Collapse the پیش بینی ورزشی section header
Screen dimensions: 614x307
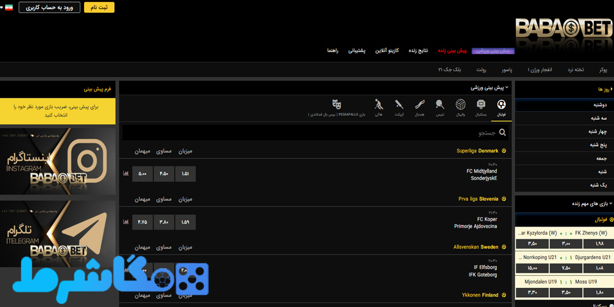coord(489,88)
